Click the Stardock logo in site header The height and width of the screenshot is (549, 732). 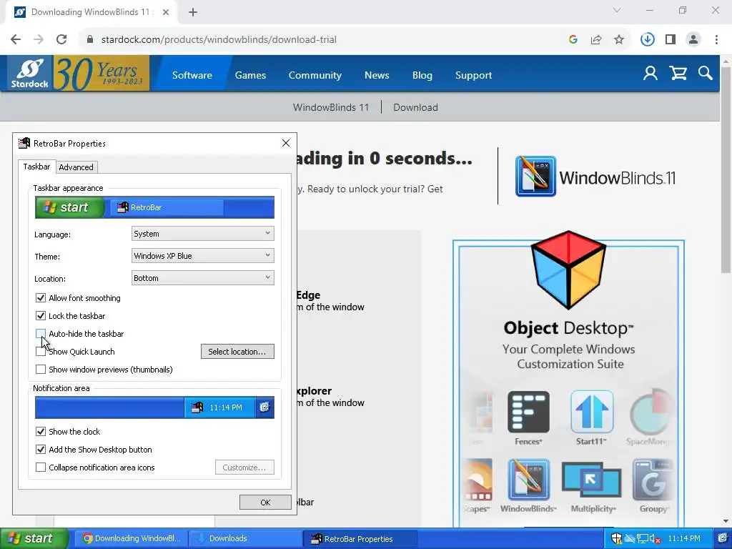[x=30, y=74]
